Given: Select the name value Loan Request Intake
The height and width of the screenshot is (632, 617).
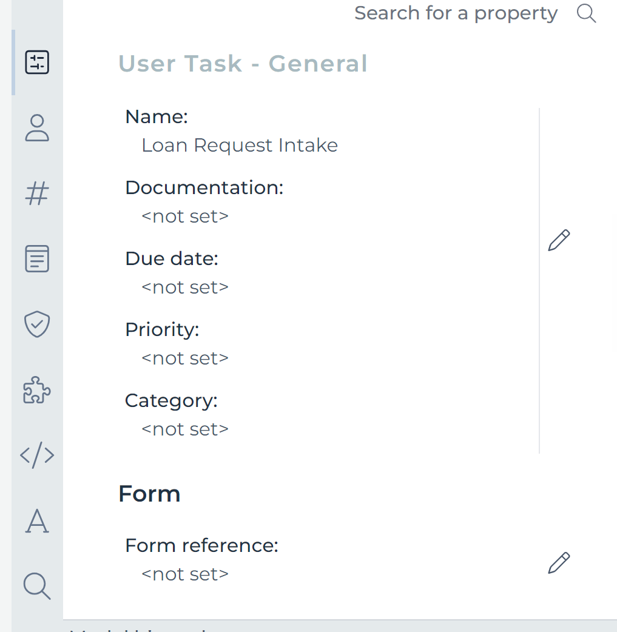Looking at the screenshot, I should [239, 145].
